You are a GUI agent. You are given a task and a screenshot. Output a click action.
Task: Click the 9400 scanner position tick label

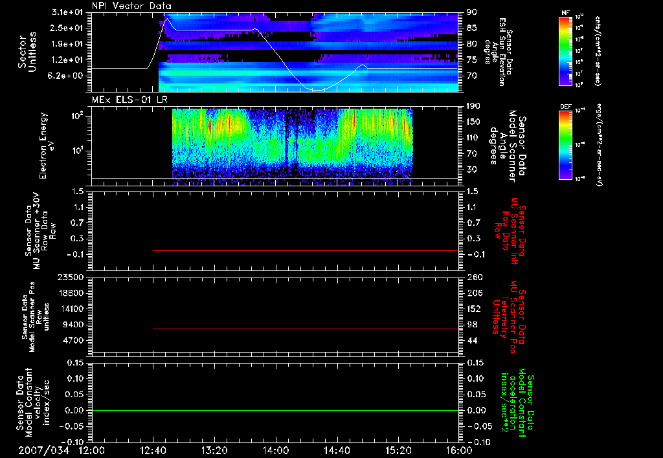(73, 325)
